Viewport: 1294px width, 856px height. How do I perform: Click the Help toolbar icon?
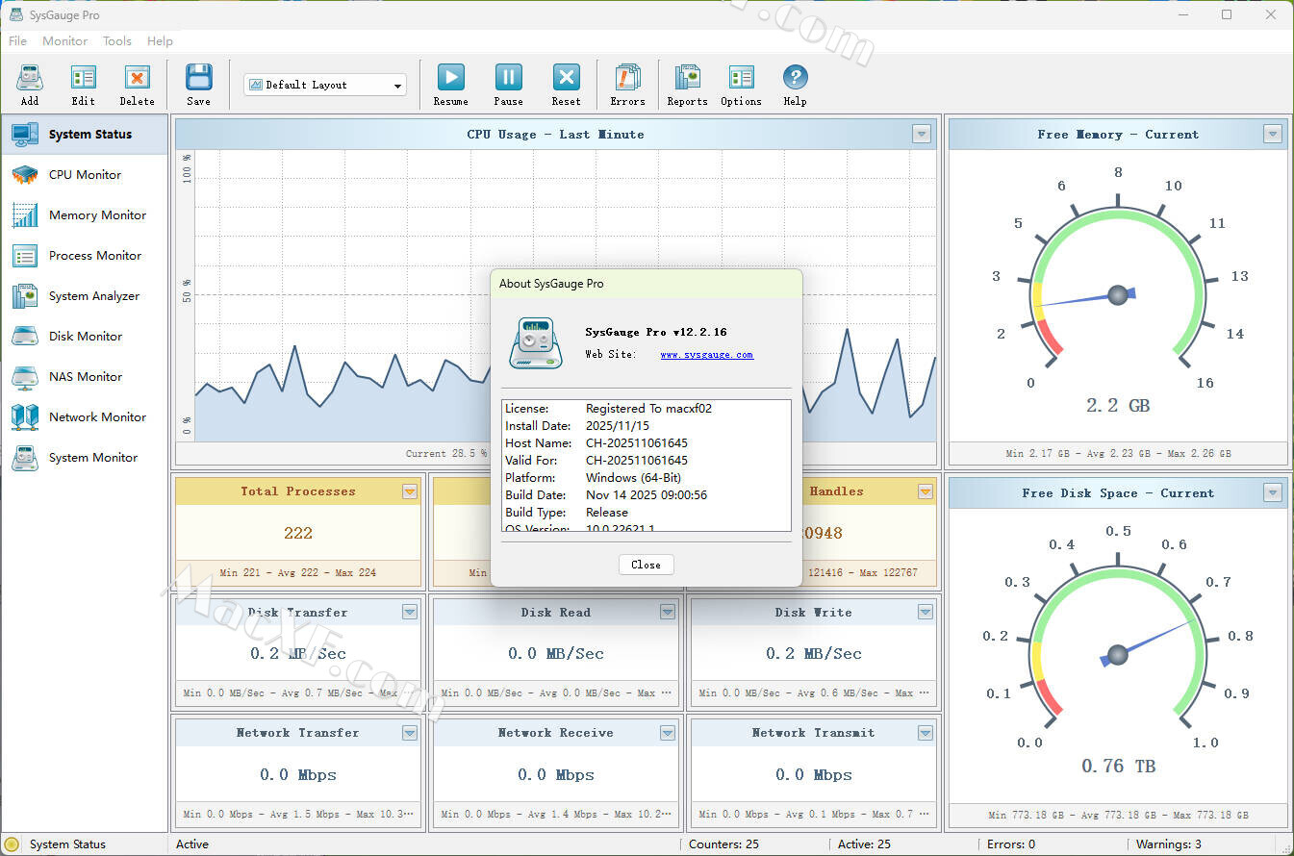tap(795, 85)
